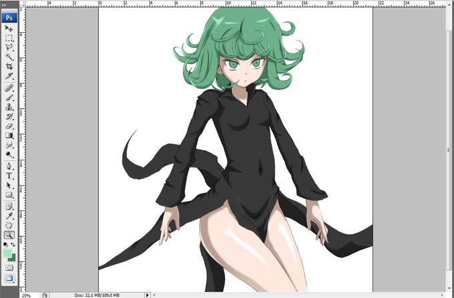
Task: Expand the toolbox with double-arrow
Action: point(3,5)
